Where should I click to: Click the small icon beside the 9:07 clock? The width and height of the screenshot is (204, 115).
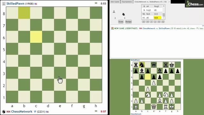point(96,111)
